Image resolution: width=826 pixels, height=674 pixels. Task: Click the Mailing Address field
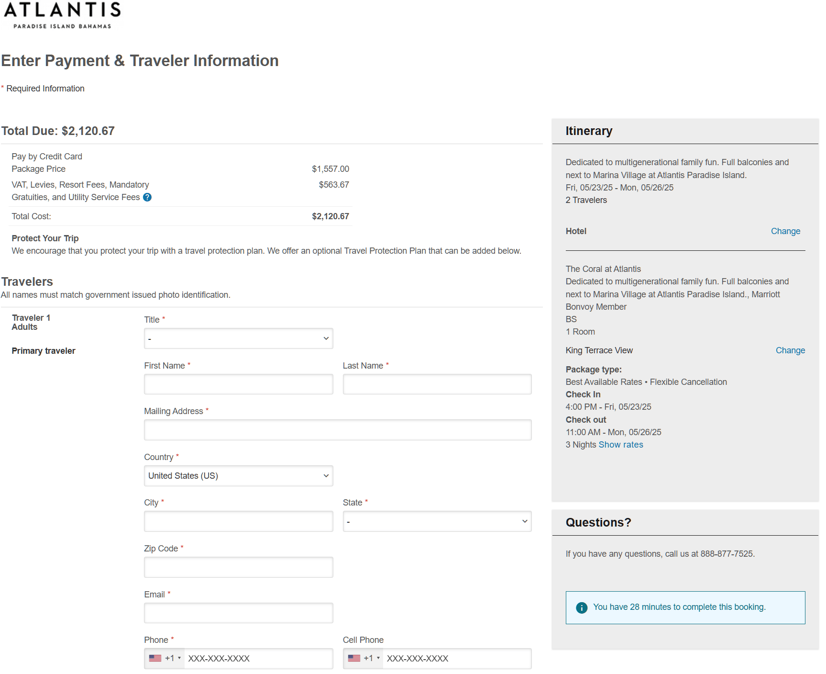[338, 430]
